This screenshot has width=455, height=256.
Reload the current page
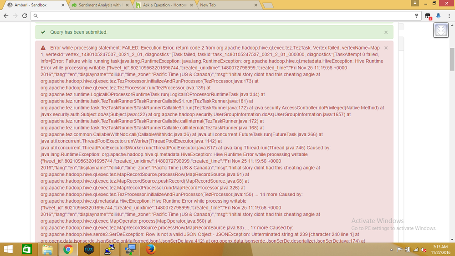(x=25, y=15)
